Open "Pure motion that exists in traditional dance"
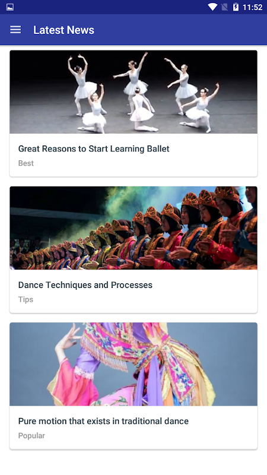 (103, 421)
